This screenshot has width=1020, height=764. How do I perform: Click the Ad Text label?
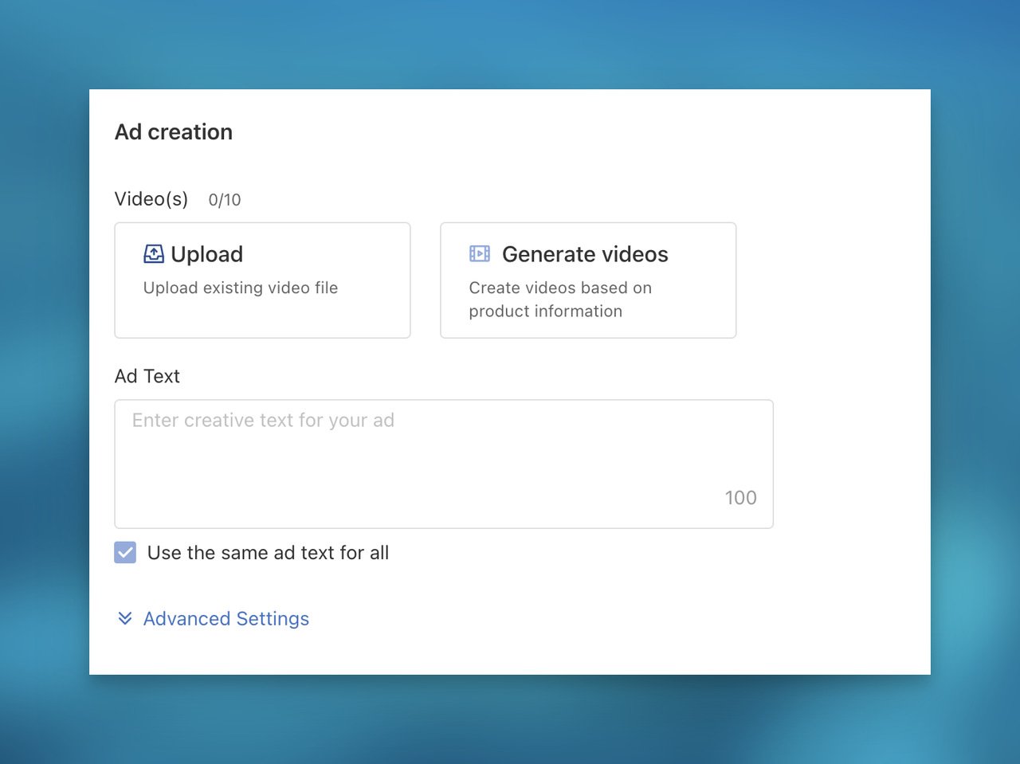click(x=147, y=376)
